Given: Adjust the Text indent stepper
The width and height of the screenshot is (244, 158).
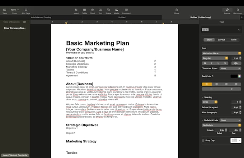Looking at the screenshot, I should [240, 130].
